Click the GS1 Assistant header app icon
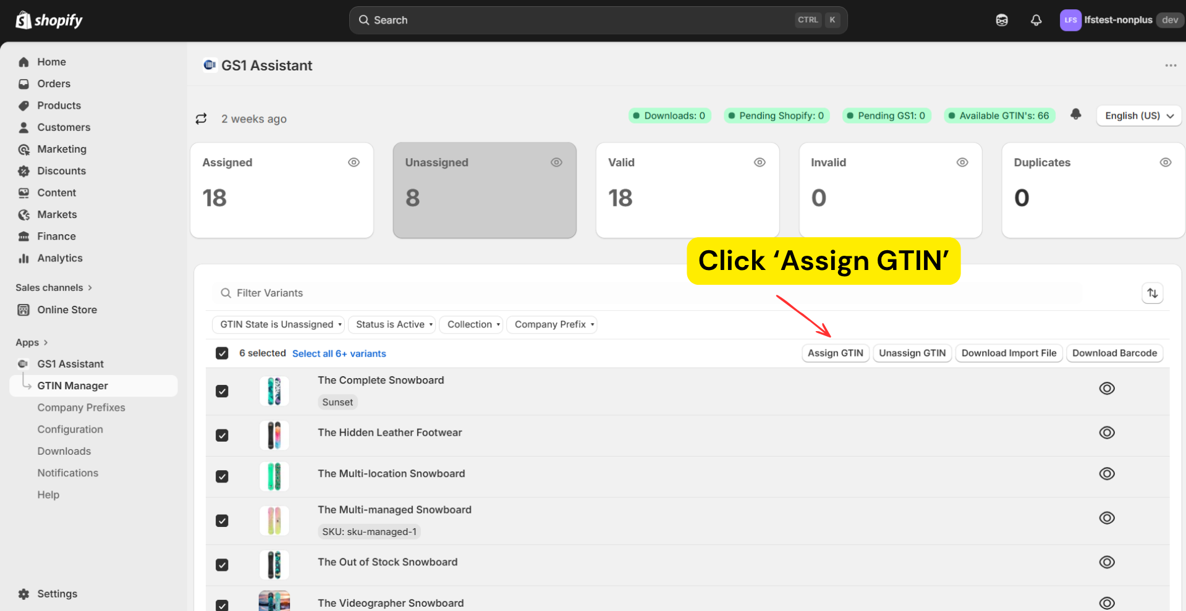Viewport: 1186px width, 611px height. click(210, 65)
